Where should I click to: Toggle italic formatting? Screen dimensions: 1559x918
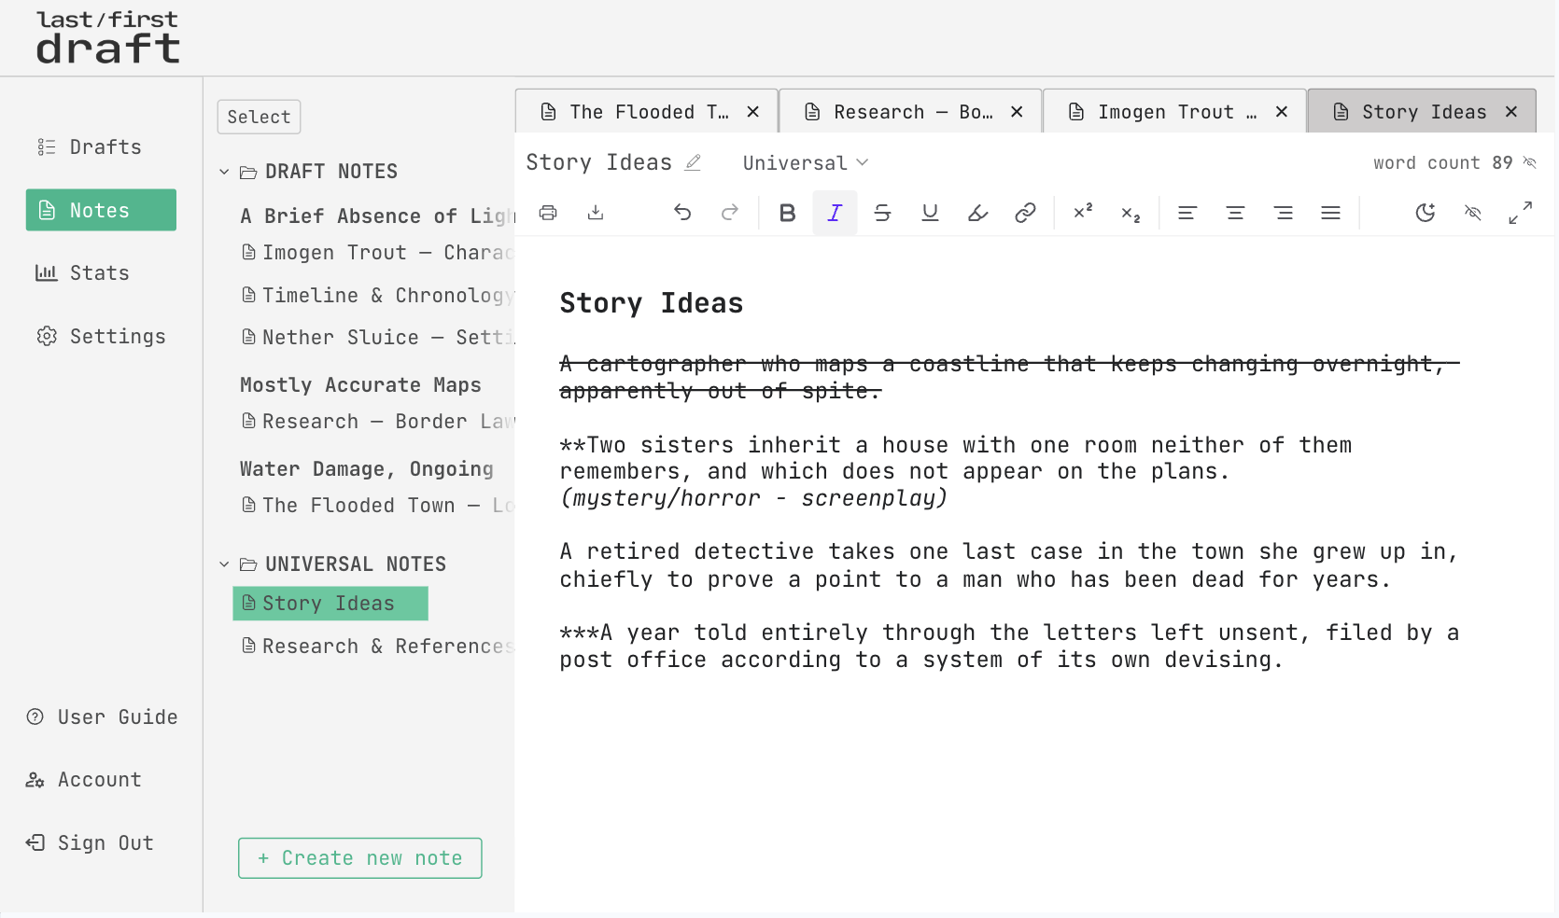tap(835, 213)
